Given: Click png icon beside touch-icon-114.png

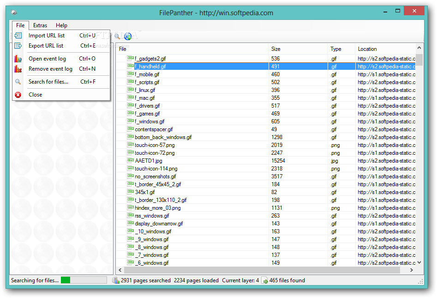Looking at the screenshot, I should [131, 168].
